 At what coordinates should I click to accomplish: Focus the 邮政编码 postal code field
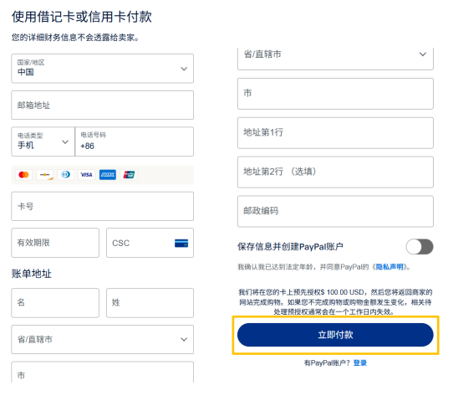[335, 211]
